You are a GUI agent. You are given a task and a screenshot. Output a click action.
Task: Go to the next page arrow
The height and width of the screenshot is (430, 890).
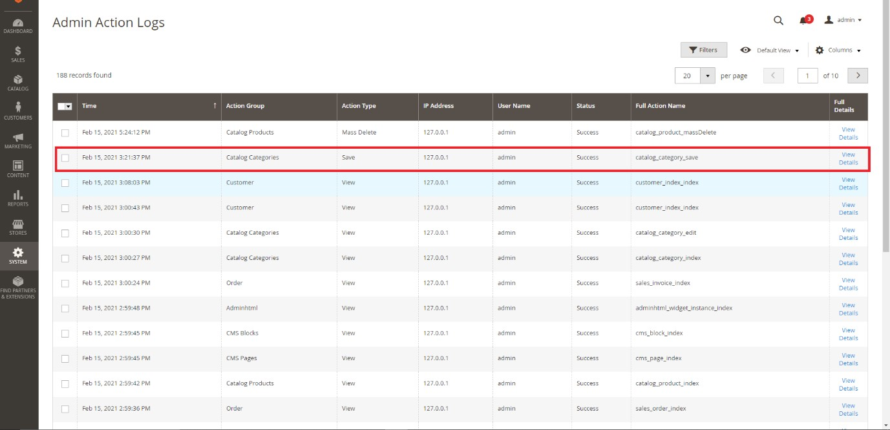[x=858, y=76]
